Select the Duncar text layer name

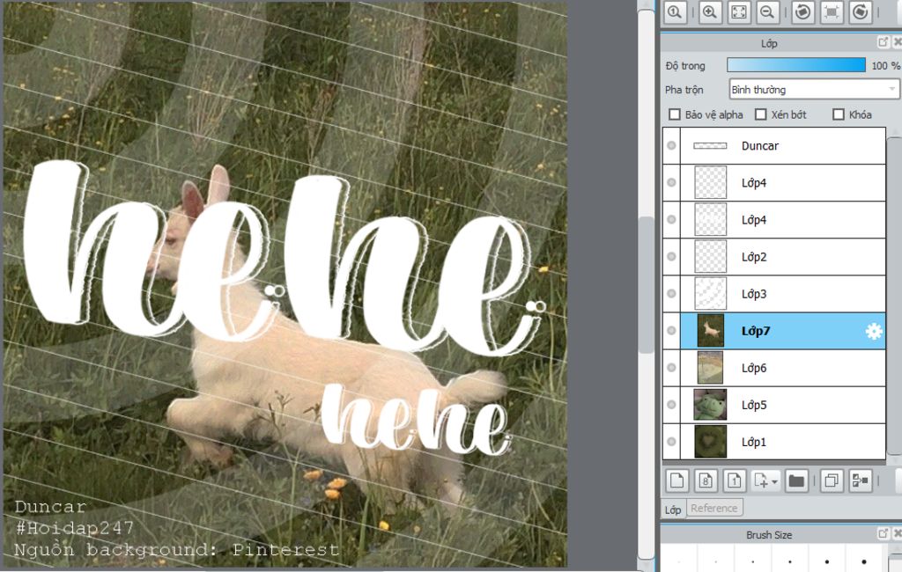tap(760, 146)
